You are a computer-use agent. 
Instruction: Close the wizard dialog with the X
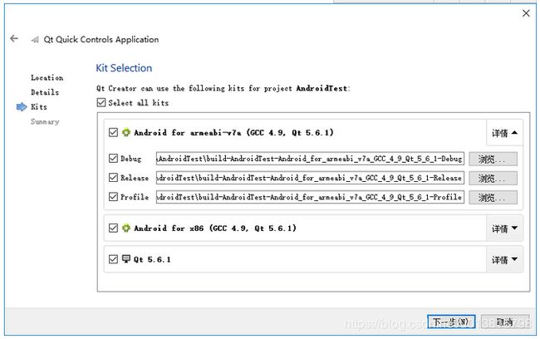[526, 13]
